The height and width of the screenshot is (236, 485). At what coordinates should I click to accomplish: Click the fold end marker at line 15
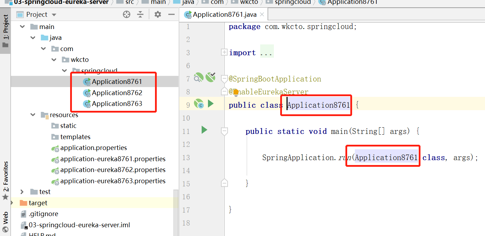[224, 183]
